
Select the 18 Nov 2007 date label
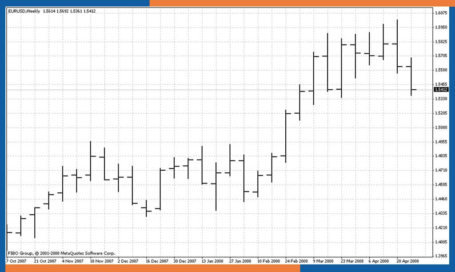(x=101, y=261)
